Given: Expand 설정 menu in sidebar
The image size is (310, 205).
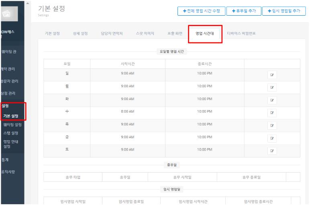Looking at the screenshot, I should pos(5,106).
